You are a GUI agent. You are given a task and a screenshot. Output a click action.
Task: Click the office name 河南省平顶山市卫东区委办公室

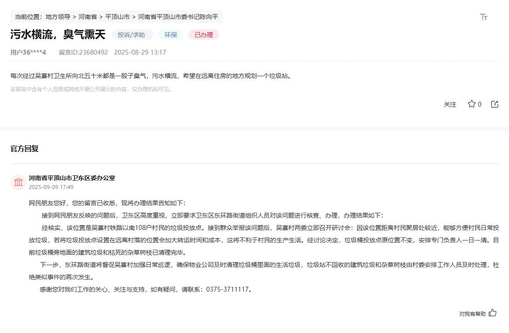click(x=72, y=178)
